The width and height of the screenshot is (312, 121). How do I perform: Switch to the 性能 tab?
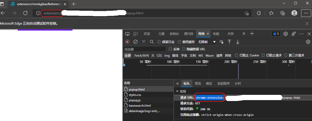(x=216, y=34)
